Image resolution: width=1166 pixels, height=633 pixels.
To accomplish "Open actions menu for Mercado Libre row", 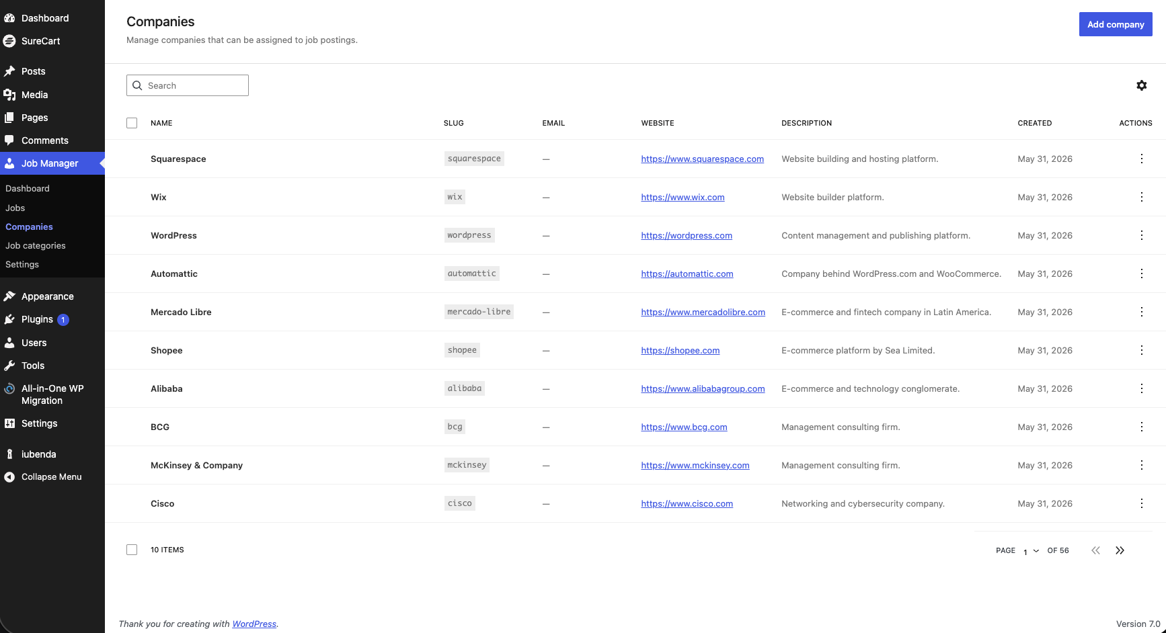I will click(1141, 312).
